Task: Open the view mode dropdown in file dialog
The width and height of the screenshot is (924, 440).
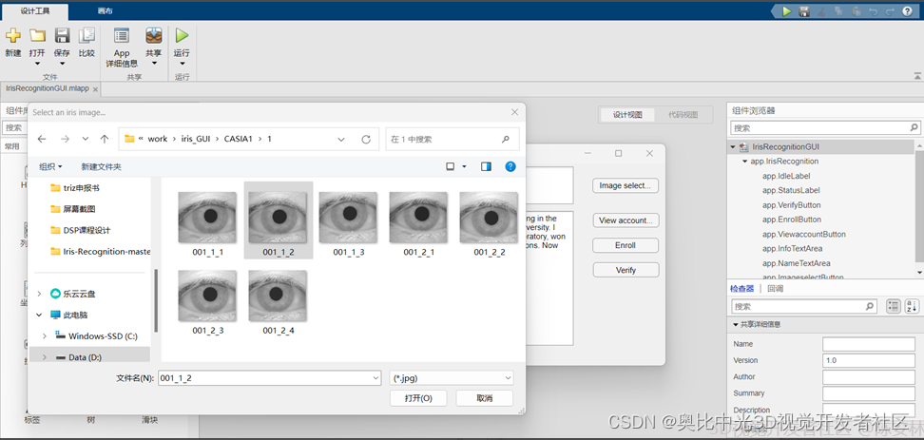Action: pos(464,166)
